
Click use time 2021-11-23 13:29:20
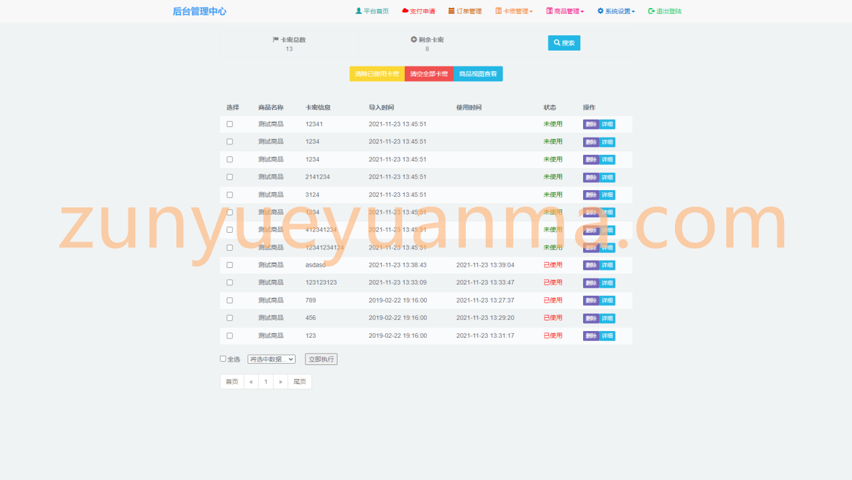(485, 318)
